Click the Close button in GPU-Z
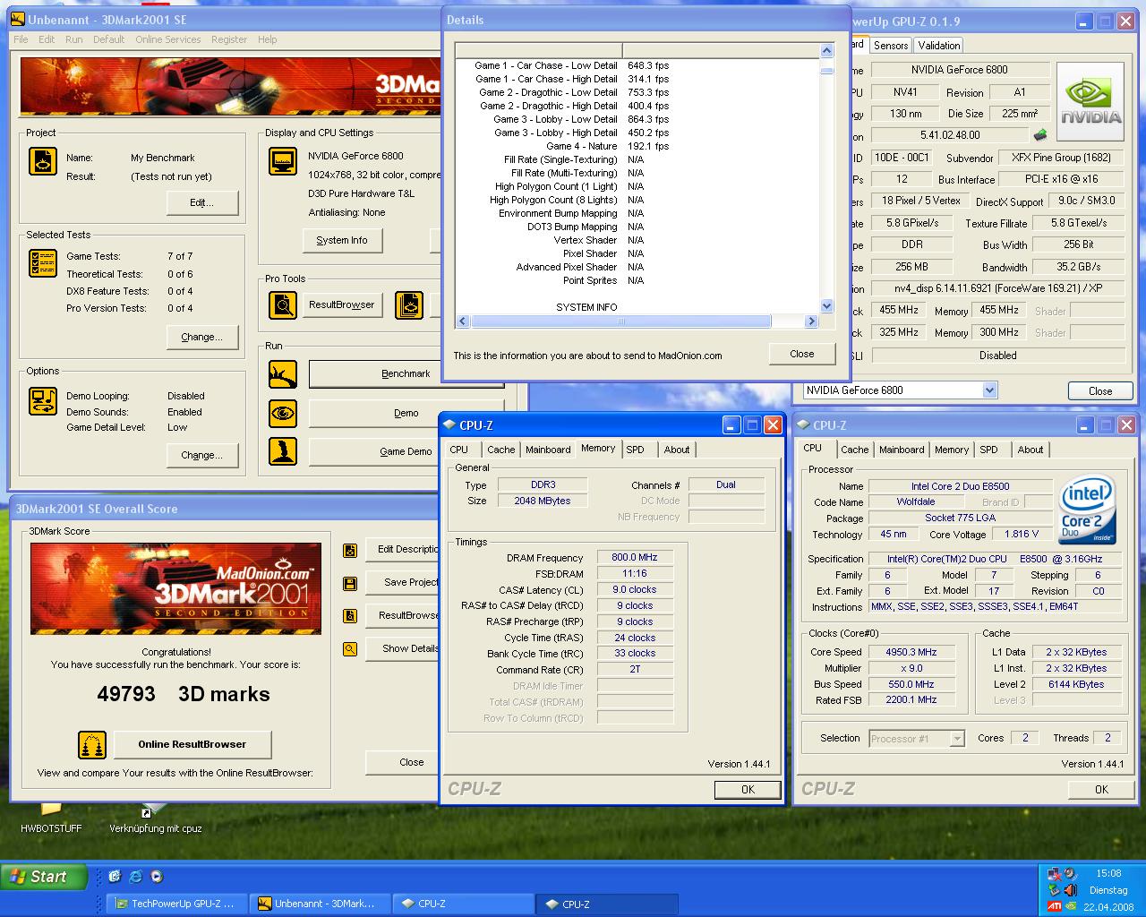 click(1100, 391)
